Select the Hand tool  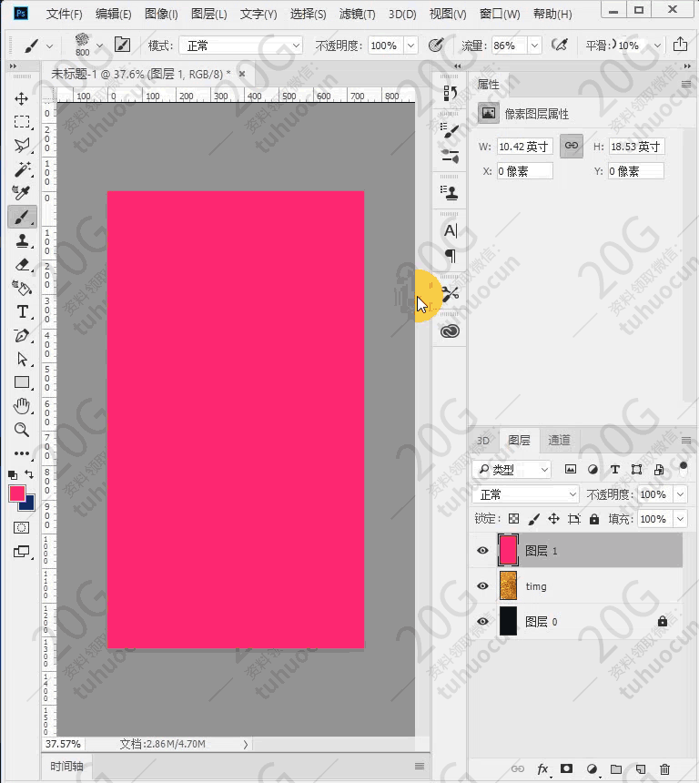(x=22, y=406)
